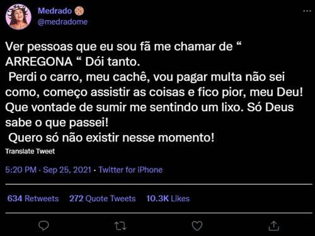This screenshot has height=236, width=315.
Task: Visit the @medradome handle
Action: pos(62,22)
